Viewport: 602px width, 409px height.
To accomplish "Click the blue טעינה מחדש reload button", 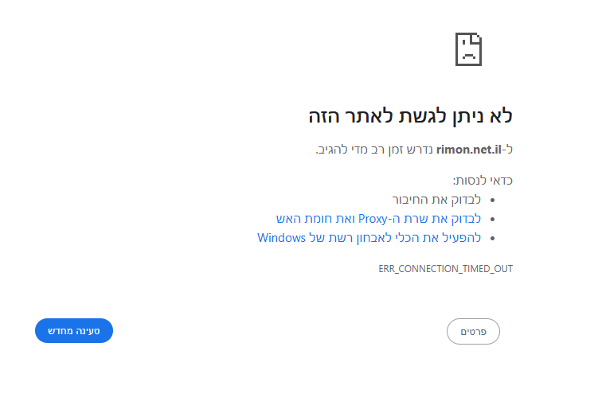I will pos(74,331).
